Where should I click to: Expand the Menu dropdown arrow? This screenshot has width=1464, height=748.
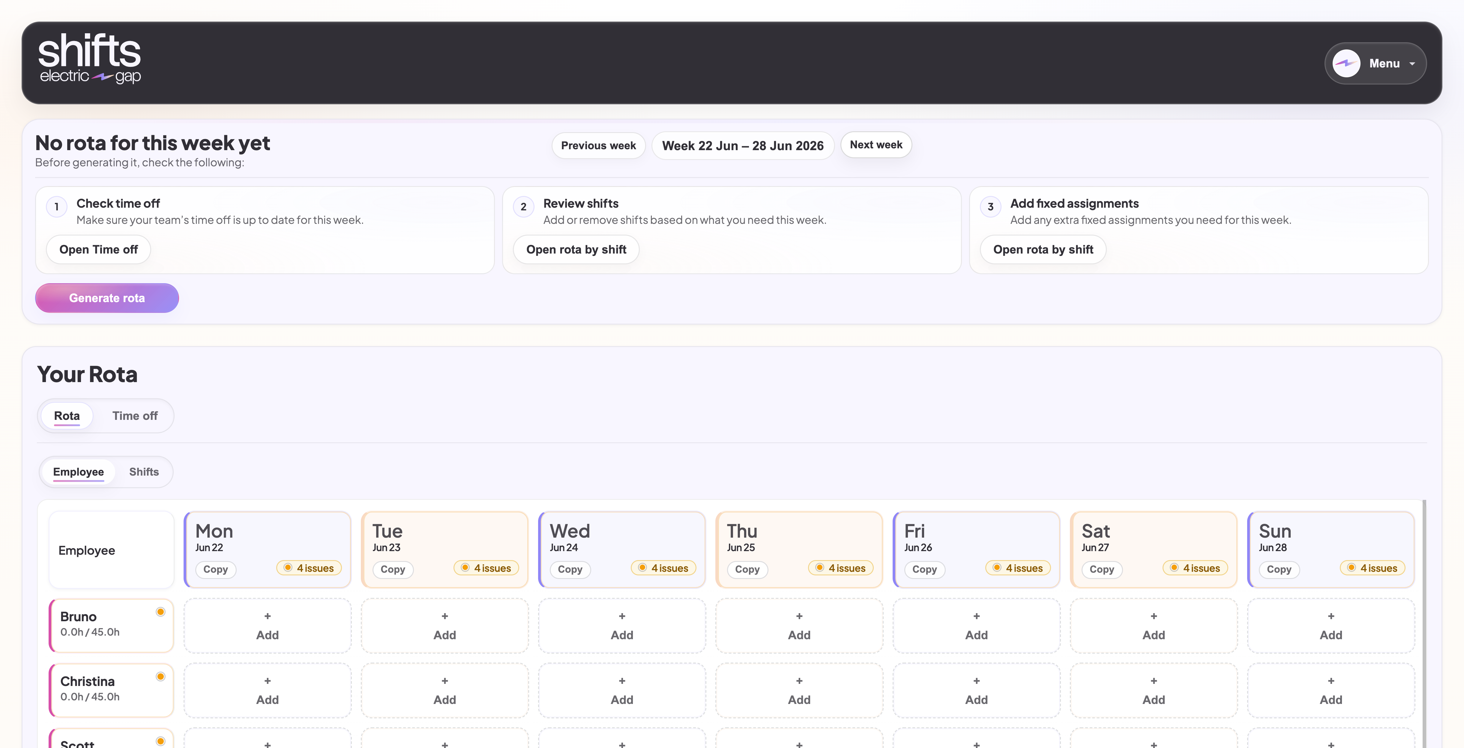(1412, 64)
